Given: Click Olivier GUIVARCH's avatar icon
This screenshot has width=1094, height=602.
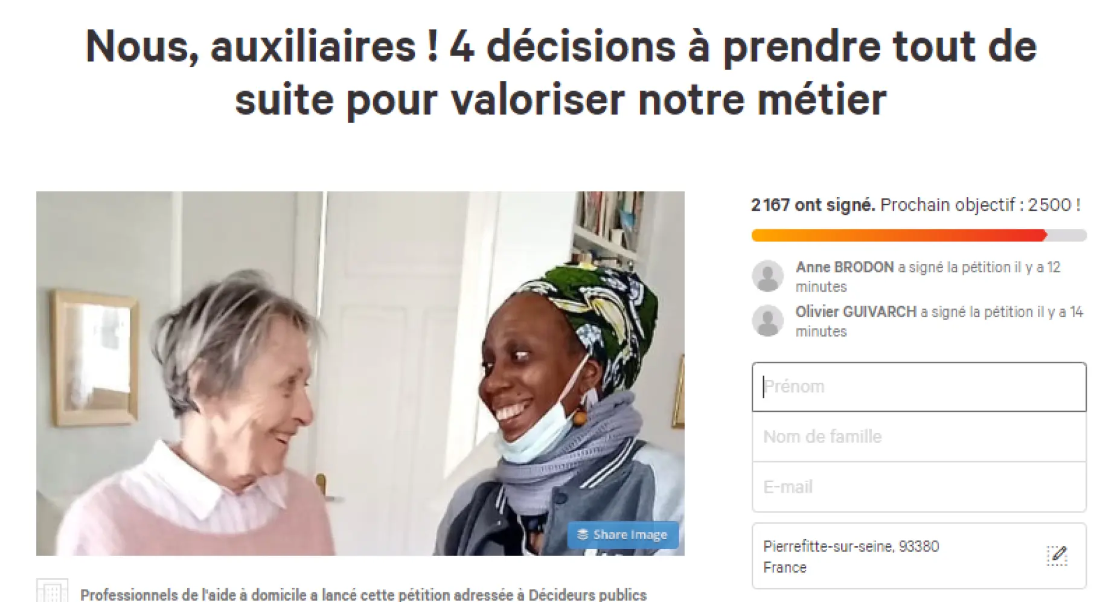Looking at the screenshot, I should 767,321.
